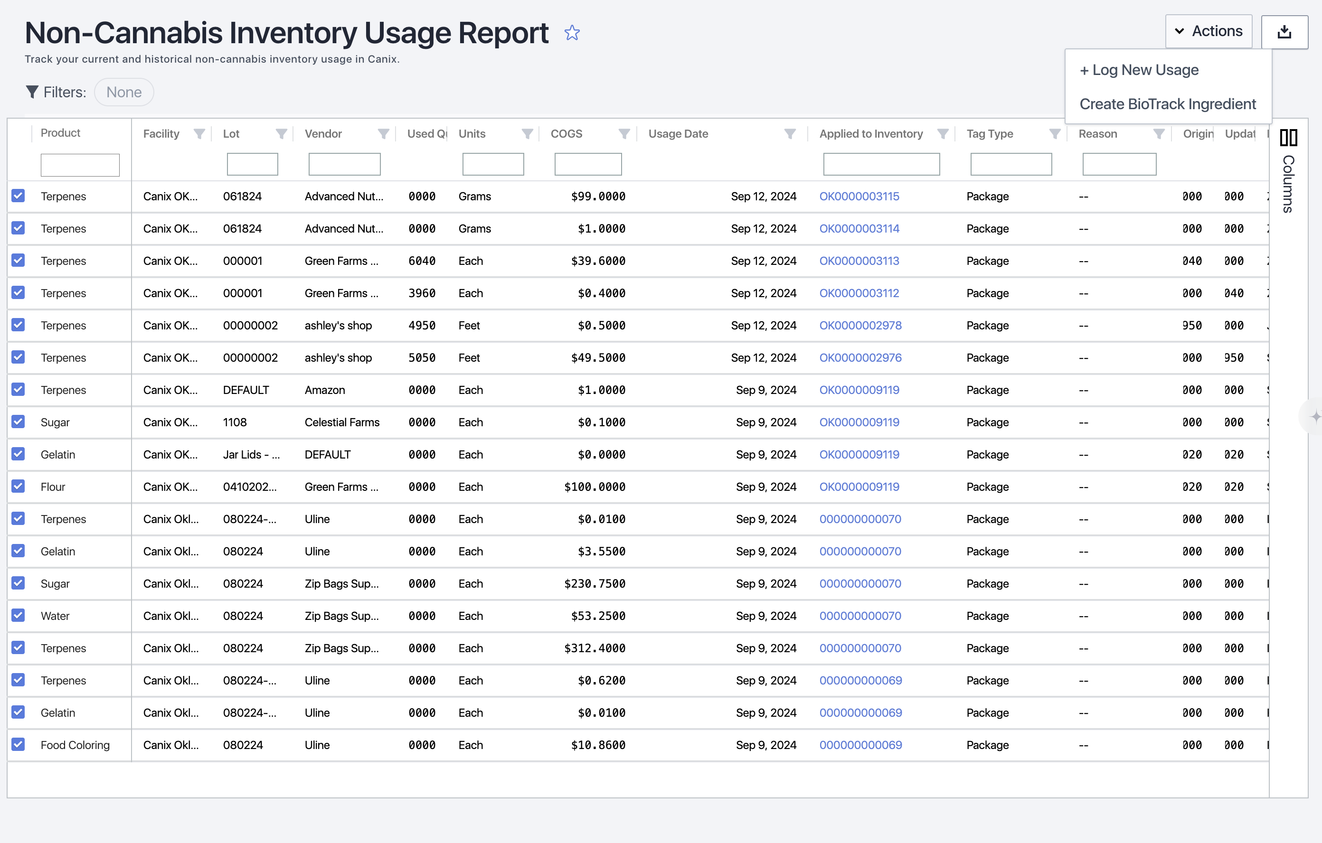Uncheck the Water row checkbox

tap(18, 615)
